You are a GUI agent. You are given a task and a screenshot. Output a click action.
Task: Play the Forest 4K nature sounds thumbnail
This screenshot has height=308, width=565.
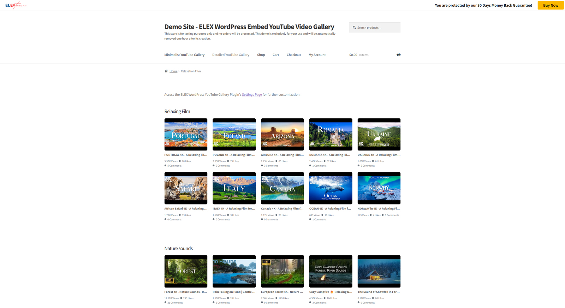[x=186, y=271]
